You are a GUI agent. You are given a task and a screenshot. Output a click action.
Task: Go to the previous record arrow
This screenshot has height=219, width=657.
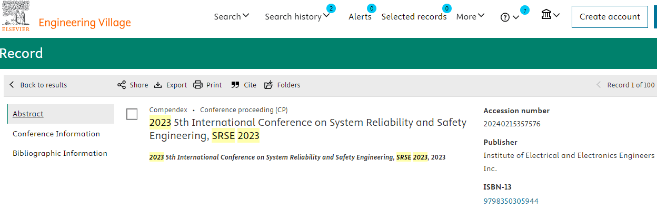pos(599,85)
